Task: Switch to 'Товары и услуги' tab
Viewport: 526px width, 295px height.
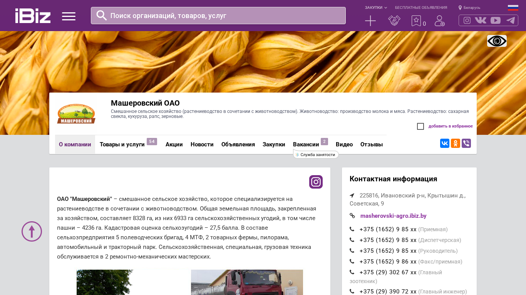Action: coord(122,144)
